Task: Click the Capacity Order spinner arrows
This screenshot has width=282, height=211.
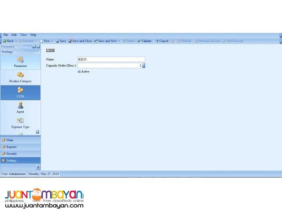Action: click(144, 65)
